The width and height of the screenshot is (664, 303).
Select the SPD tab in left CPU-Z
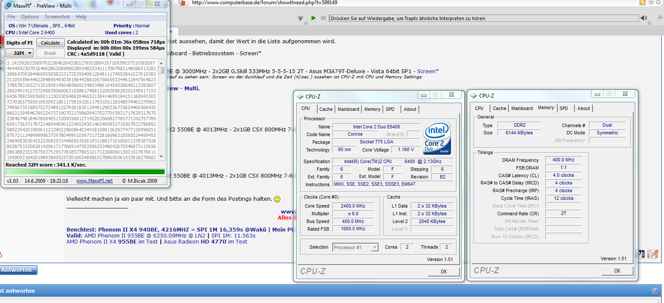pyautogui.click(x=390, y=109)
